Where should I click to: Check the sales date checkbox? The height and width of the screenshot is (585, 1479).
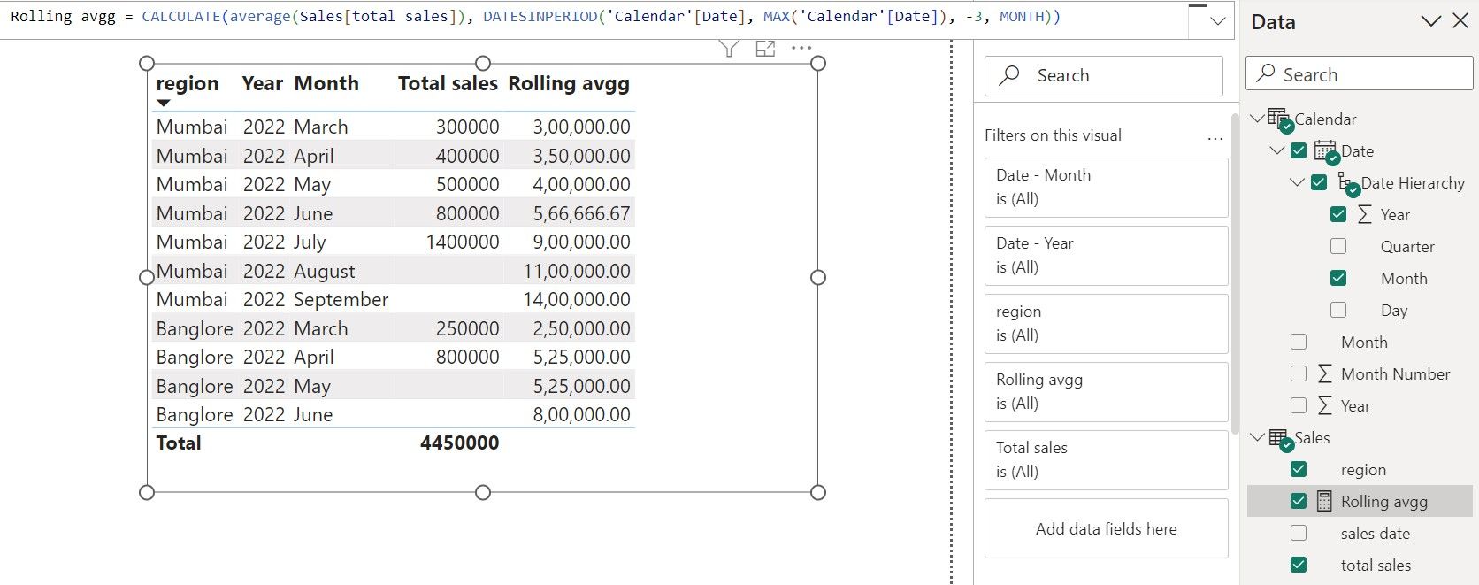(1299, 534)
